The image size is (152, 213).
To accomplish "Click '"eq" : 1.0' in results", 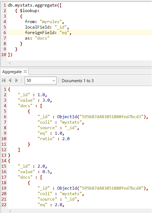I will pyautogui.click(x=51, y=133).
